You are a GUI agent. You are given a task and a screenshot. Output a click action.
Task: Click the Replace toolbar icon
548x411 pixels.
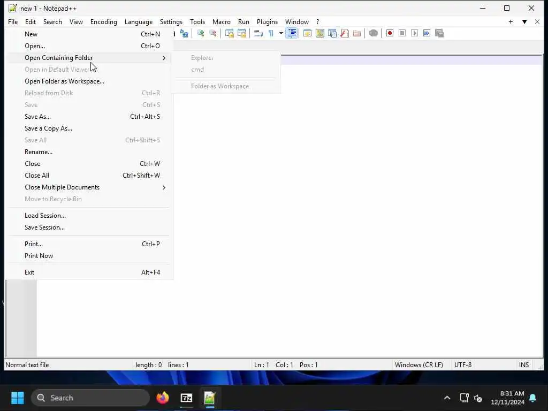[x=184, y=33]
